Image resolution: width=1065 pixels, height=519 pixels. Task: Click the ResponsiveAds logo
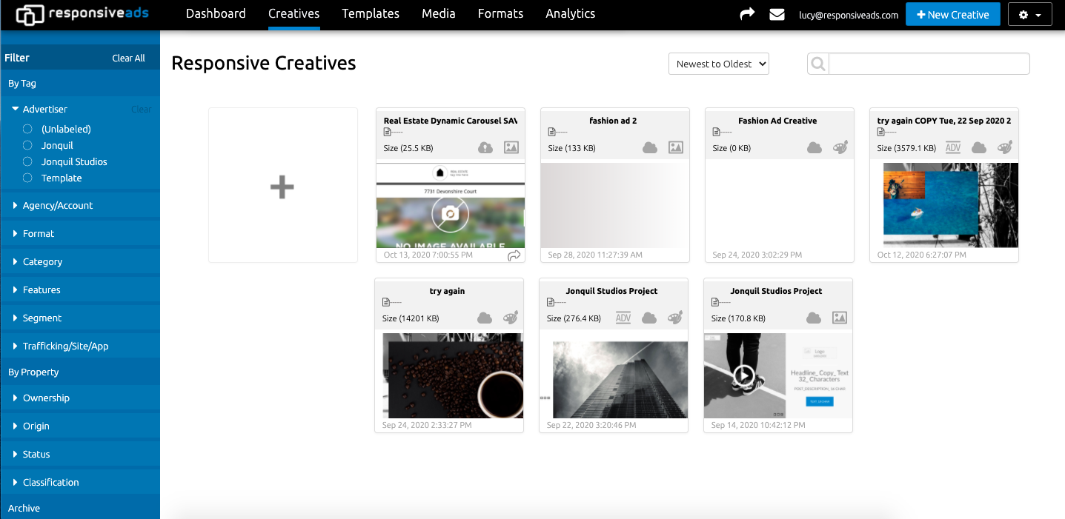point(82,14)
